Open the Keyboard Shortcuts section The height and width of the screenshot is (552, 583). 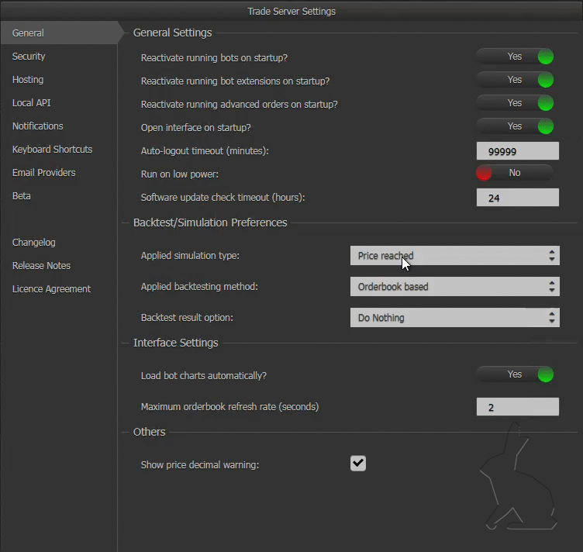(x=52, y=149)
